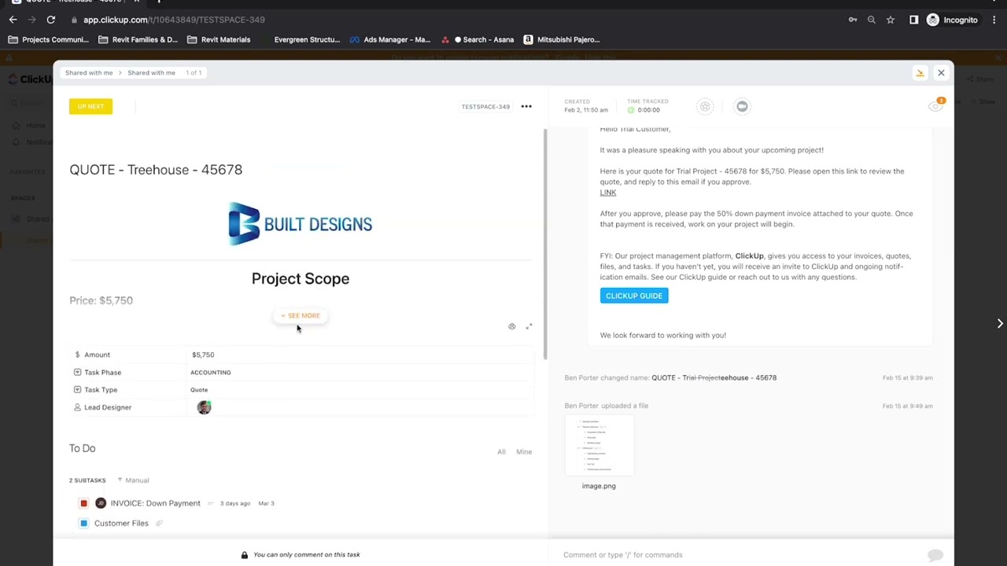
Task: Toggle the browser side panel icon
Action: (x=913, y=20)
